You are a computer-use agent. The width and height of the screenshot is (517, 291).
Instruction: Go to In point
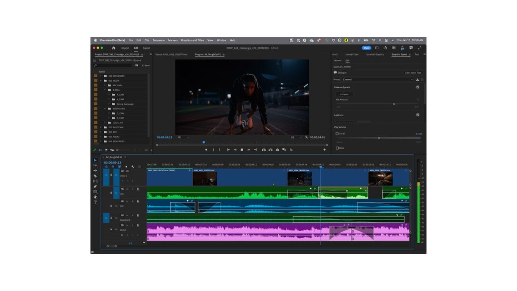pos(228,150)
